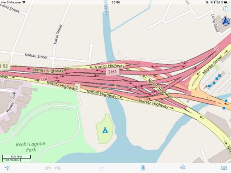Screen dimensions: 231x173
Task: Select the Kakoi Street road label
Action: point(58,34)
